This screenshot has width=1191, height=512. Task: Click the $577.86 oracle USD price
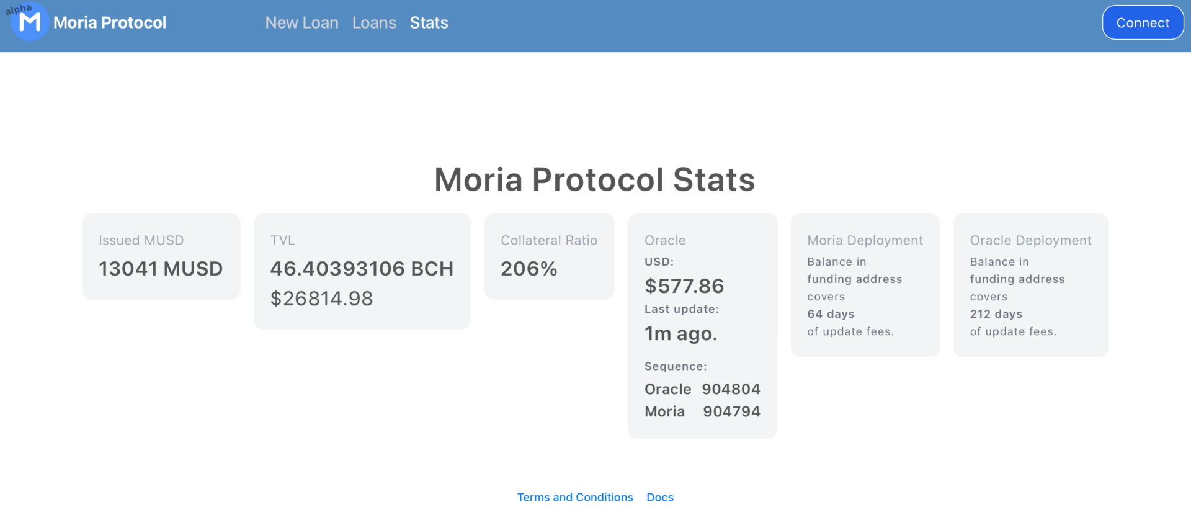pos(684,286)
